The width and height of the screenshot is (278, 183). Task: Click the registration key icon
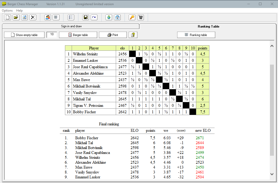(x=132, y=17)
